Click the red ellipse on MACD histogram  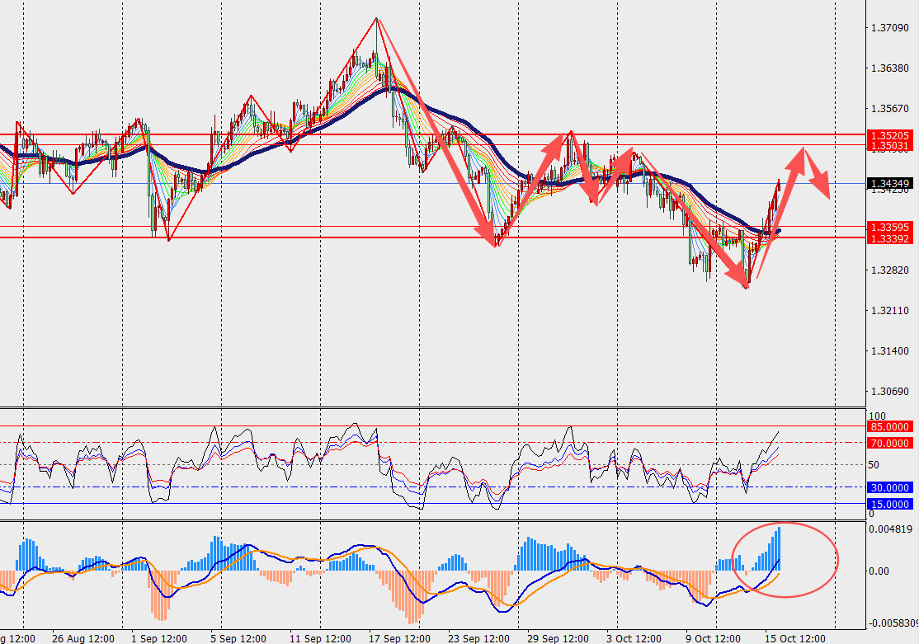pos(785,560)
